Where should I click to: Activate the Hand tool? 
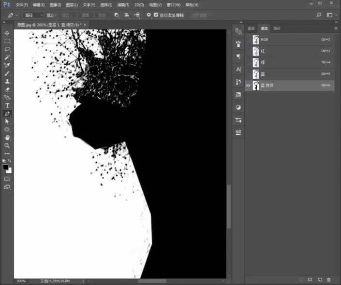(x=7, y=138)
